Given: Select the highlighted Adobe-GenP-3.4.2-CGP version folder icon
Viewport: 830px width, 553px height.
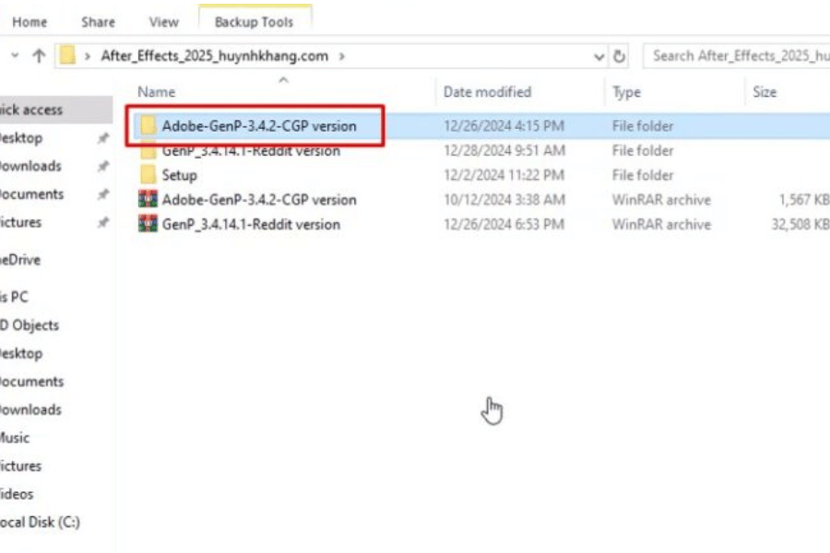Looking at the screenshot, I should 148,126.
